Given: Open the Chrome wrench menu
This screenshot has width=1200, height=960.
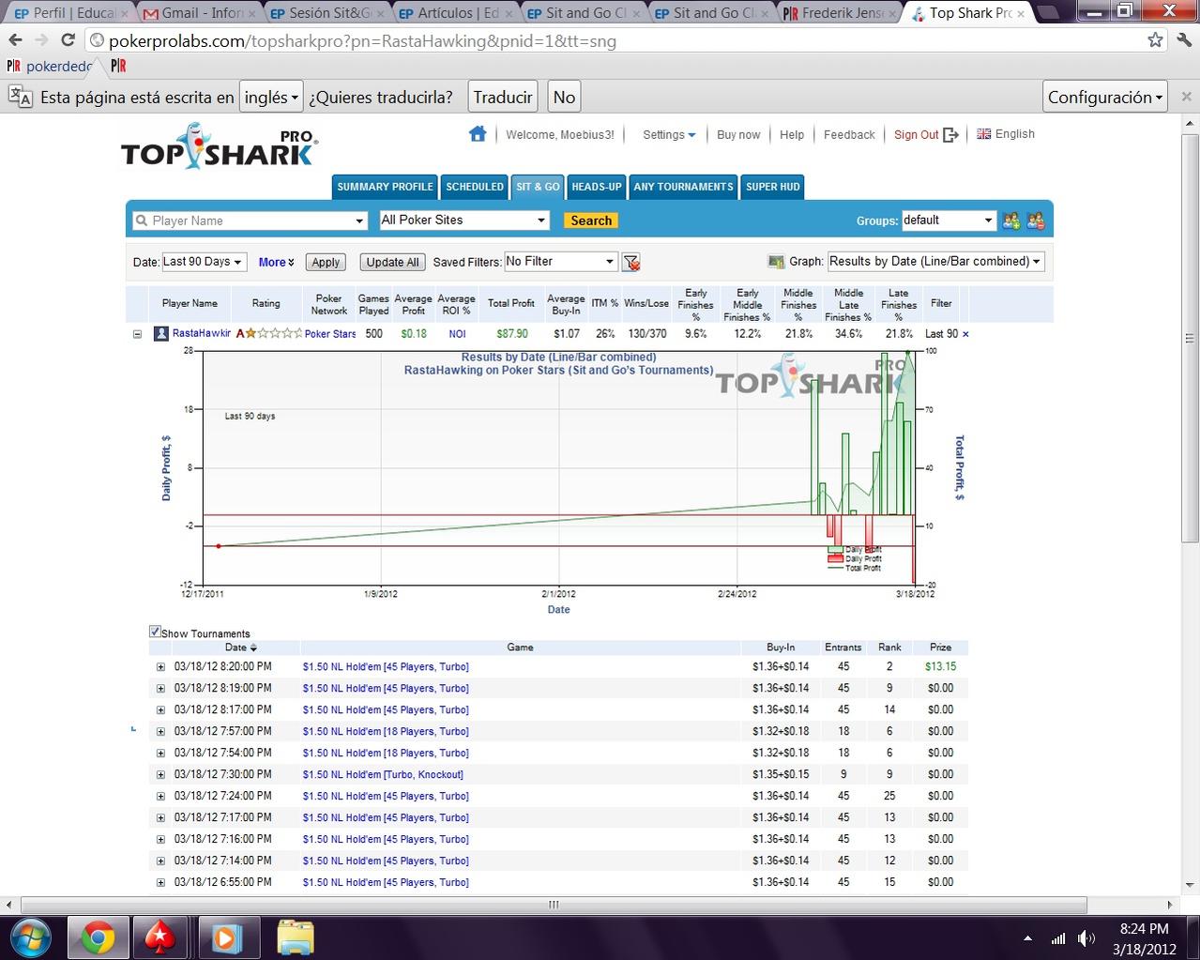Looking at the screenshot, I should (x=1184, y=40).
